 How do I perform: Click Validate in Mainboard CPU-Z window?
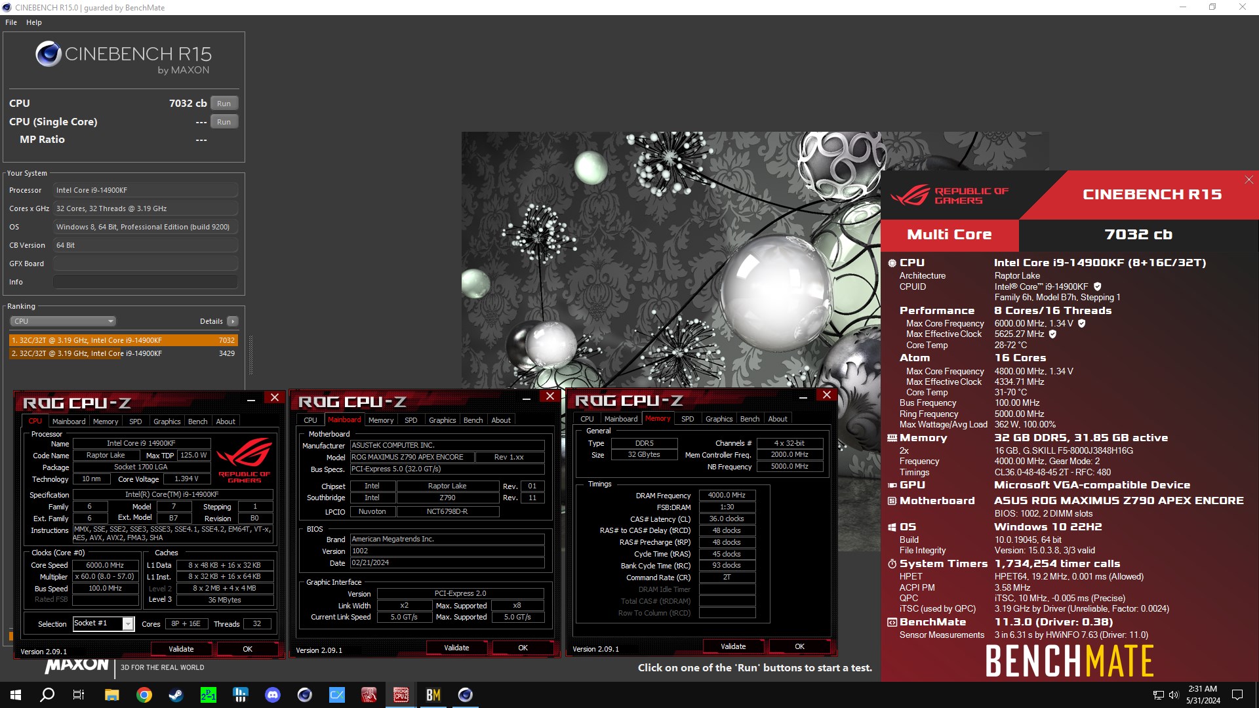click(457, 648)
